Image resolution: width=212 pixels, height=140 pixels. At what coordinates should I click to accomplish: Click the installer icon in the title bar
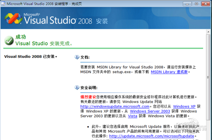pos(3,4)
